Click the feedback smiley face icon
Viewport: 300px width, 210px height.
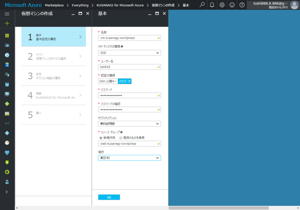point(232,5)
